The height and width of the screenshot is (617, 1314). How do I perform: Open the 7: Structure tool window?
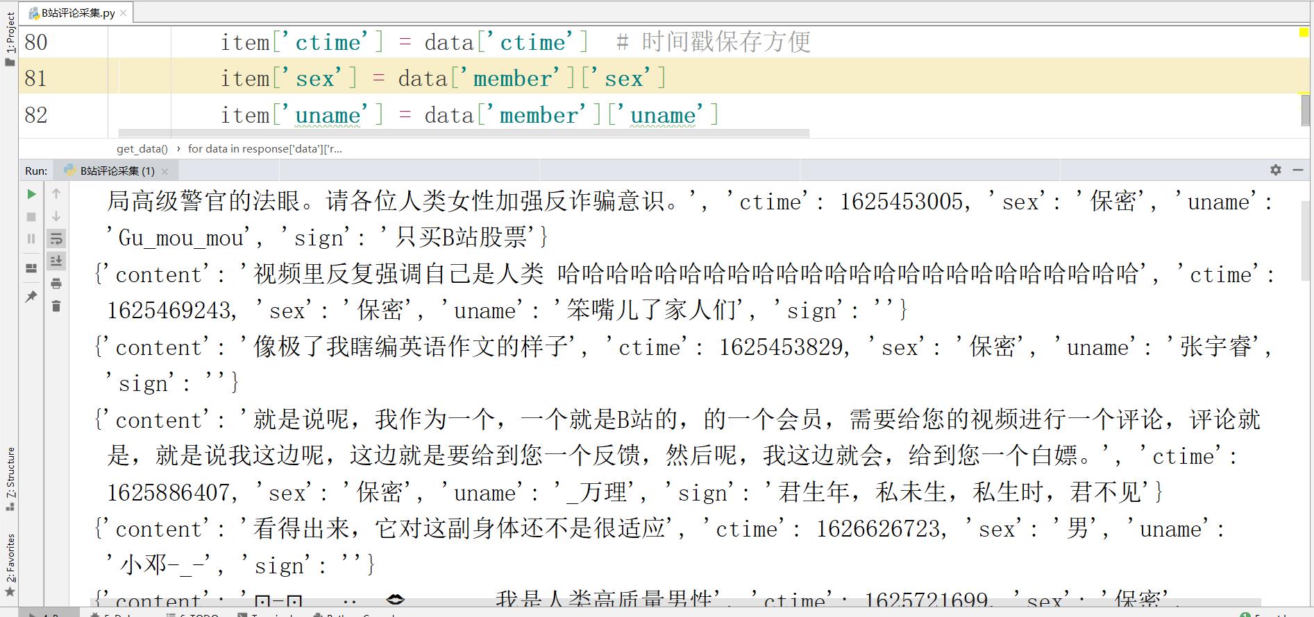[x=10, y=473]
